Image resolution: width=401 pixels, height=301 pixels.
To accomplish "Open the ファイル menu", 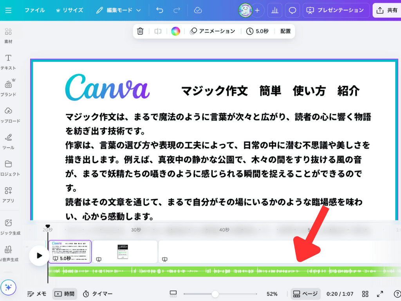I will (34, 10).
